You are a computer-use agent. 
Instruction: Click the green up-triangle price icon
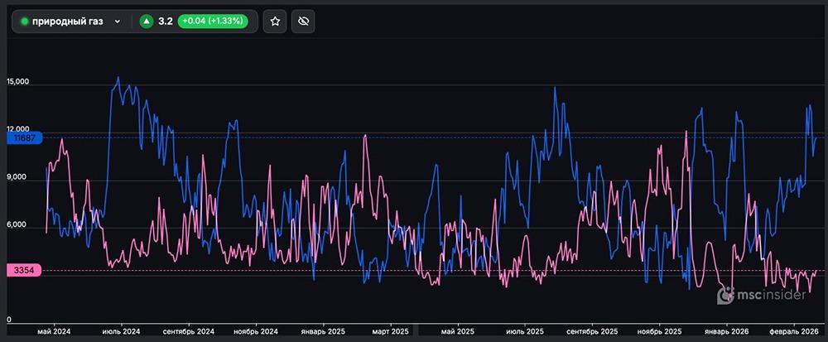coord(147,22)
